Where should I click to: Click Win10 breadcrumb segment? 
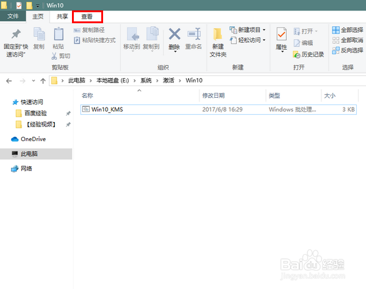coord(194,81)
